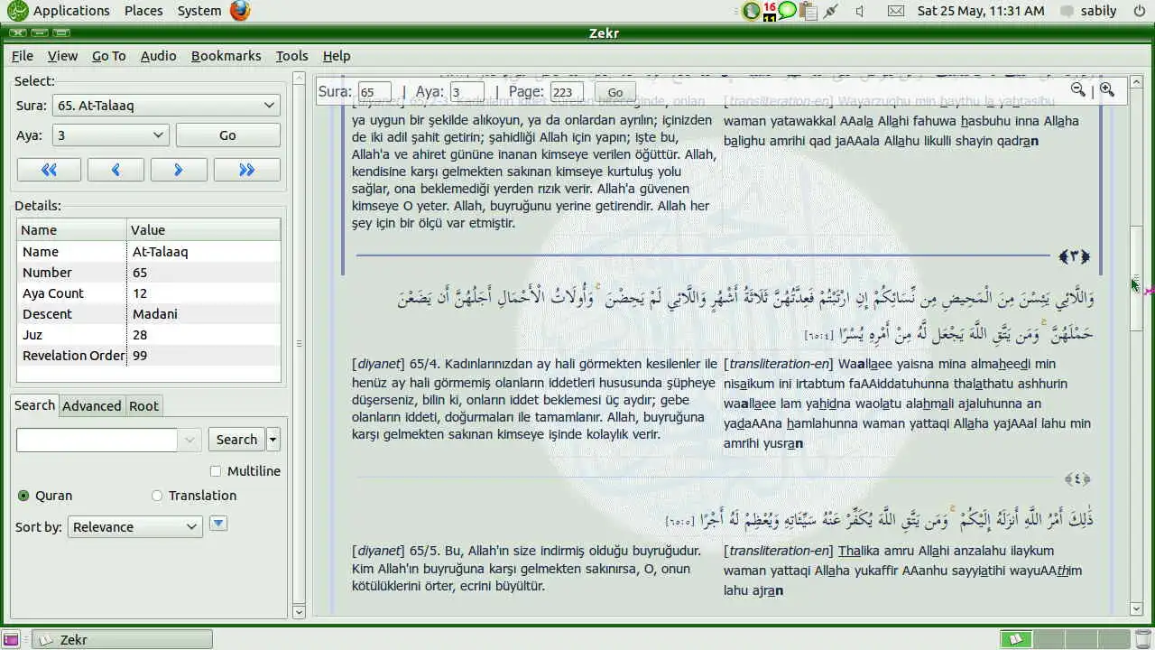This screenshot has width=1155, height=650.
Task: Open the System menu in top panel
Action: [x=199, y=11]
